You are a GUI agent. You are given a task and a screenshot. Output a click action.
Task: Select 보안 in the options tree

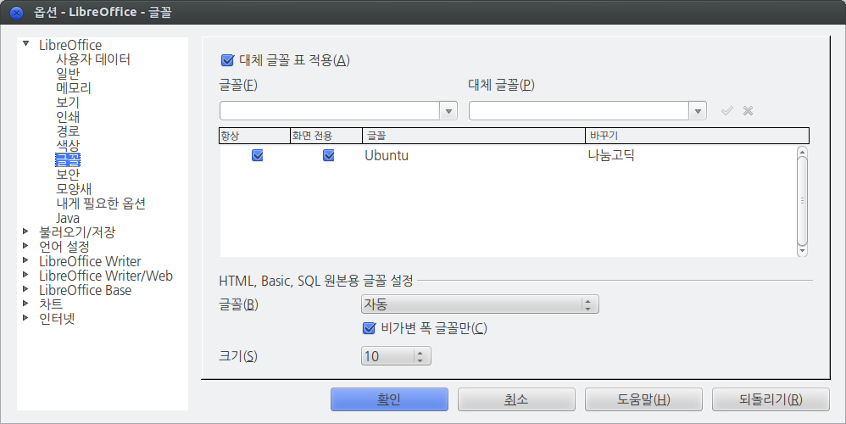pyautogui.click(x=68, y=175)
